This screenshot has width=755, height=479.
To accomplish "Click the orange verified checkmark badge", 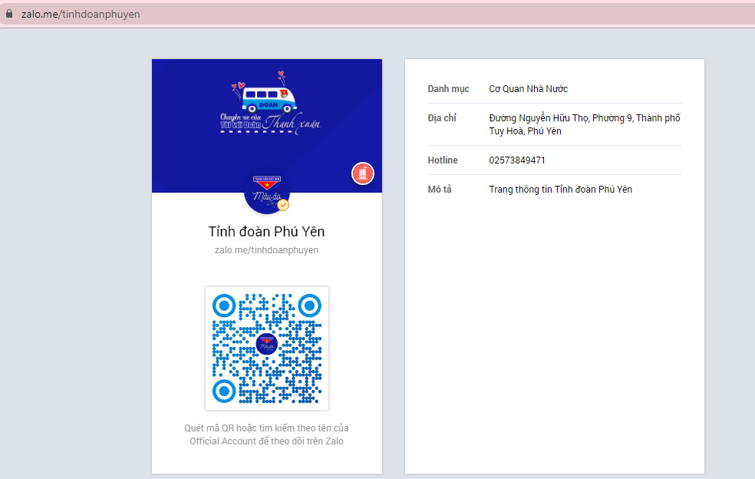I will click(283, 205).
